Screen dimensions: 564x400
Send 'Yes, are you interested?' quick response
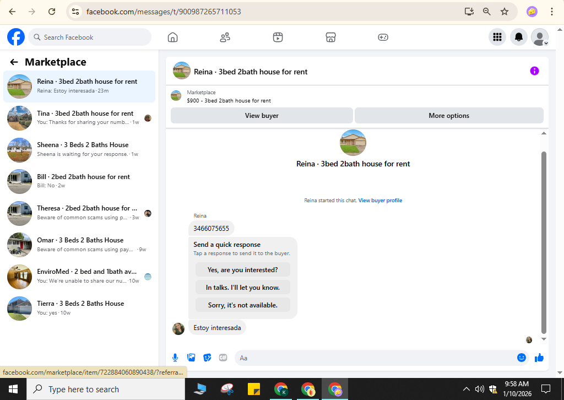click(x=242, y=270)
